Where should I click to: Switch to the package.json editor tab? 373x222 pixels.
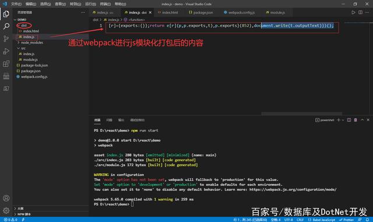pyautogui.click(x=202, y=12)
